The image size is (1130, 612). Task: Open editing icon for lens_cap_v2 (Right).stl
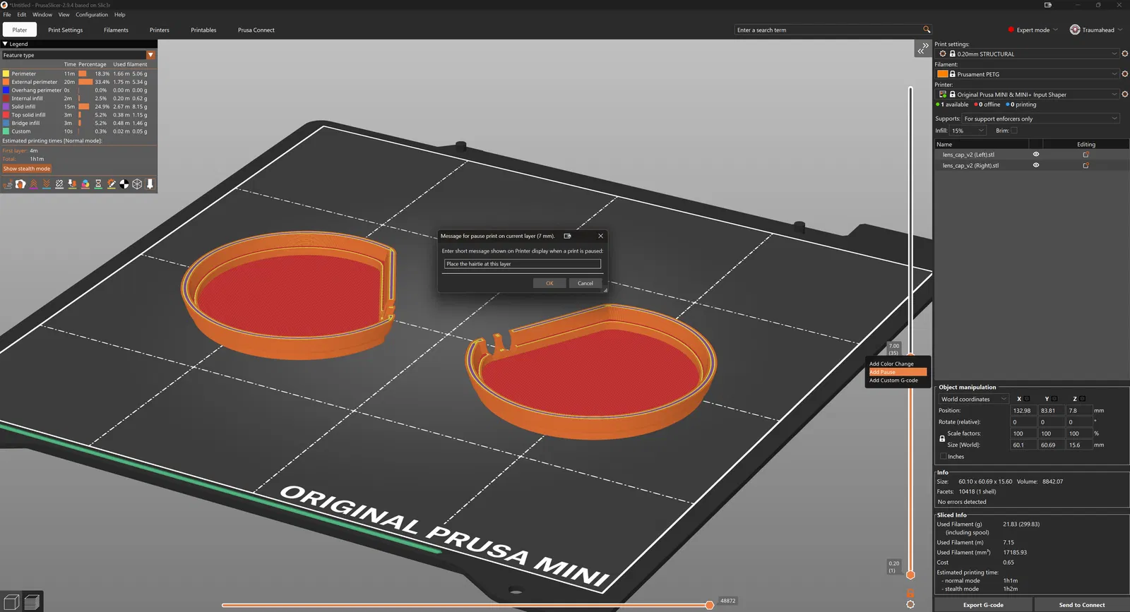[1086, 166]
